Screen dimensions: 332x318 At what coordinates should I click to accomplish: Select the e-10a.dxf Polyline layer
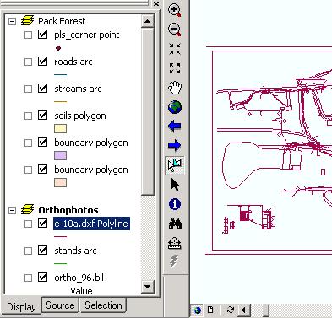click(x=91, y=224)
